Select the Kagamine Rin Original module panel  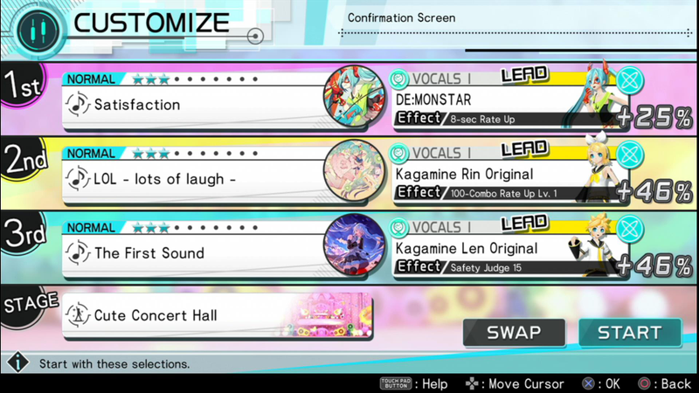pos(510,174)
